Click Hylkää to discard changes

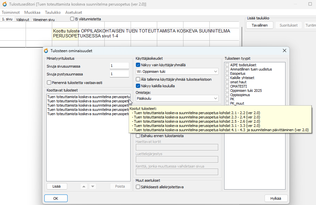(x=276, y=198)
